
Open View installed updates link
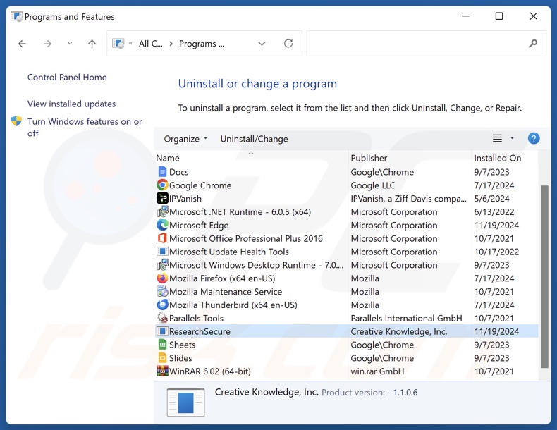pyautogui.click(x=71, y=104)
